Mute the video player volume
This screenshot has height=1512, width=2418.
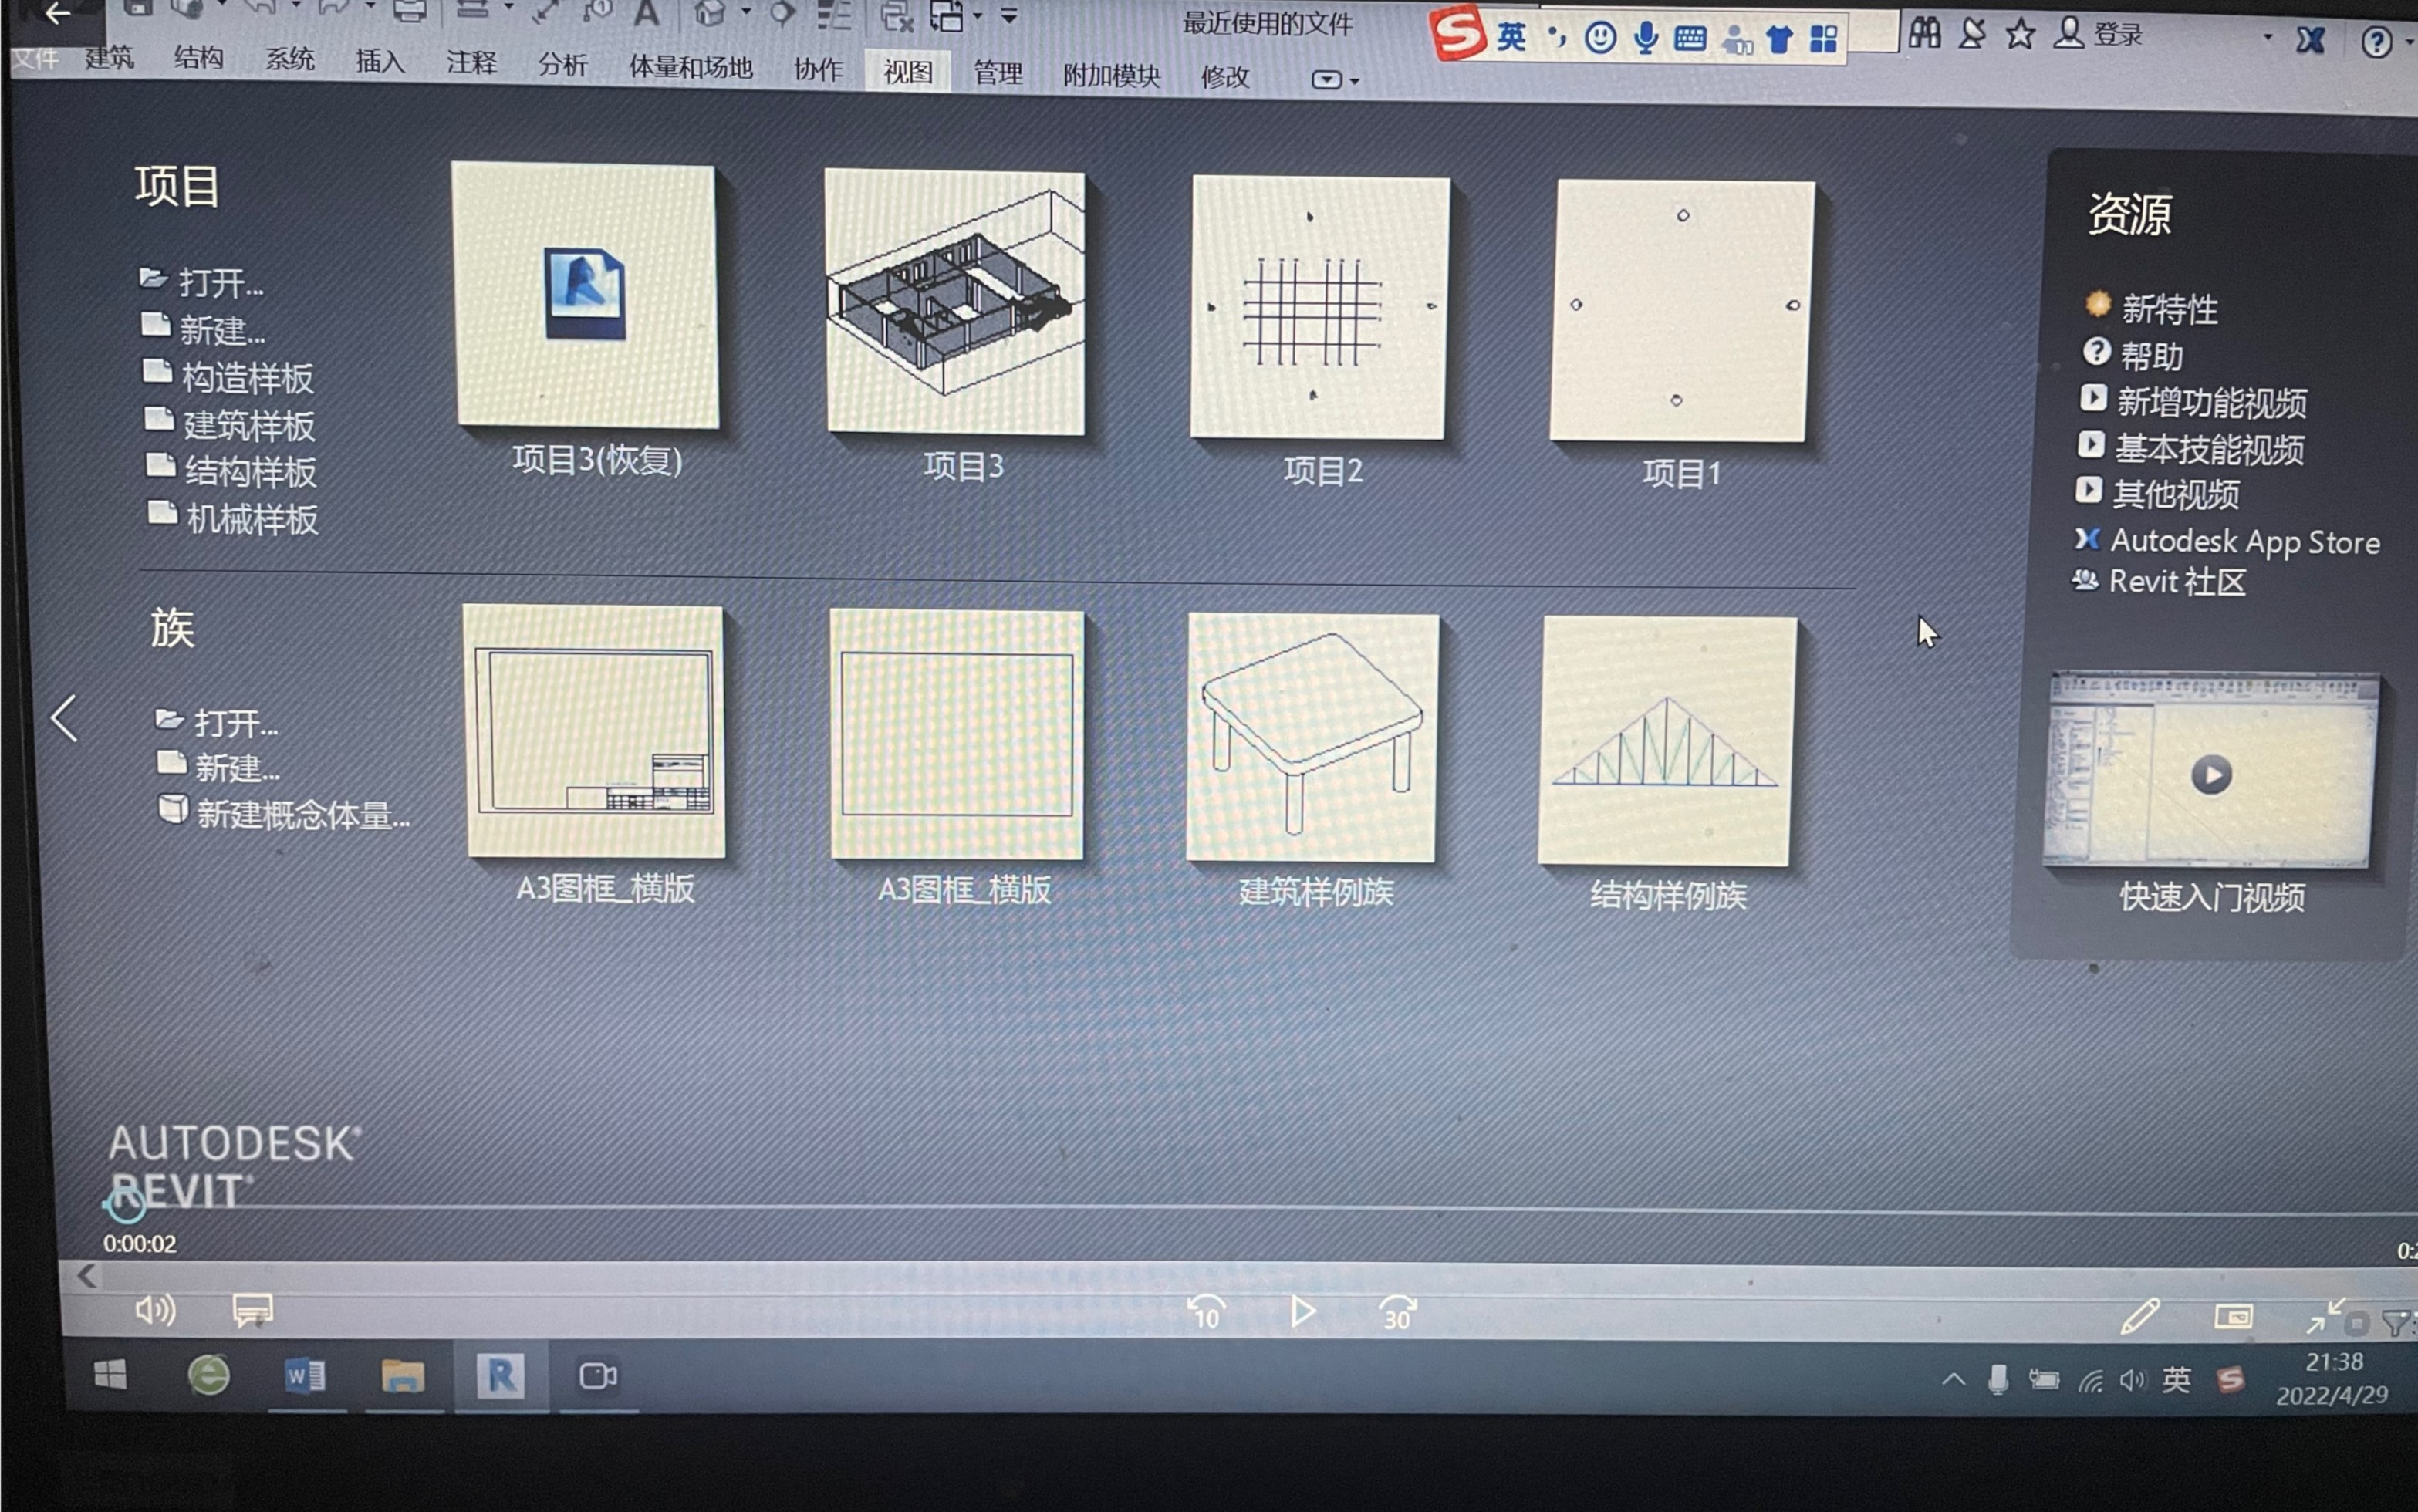click(155, 1309)
